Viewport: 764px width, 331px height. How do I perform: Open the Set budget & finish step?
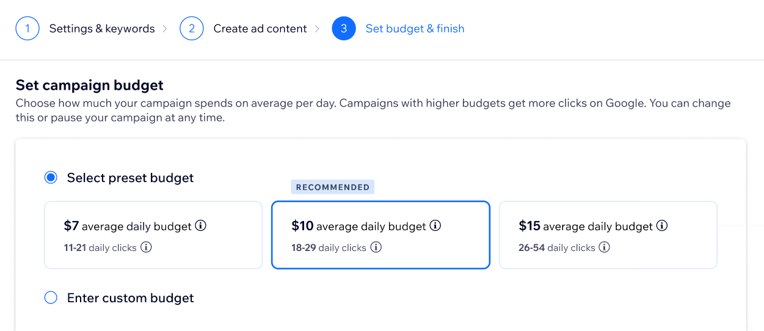point(415,29)
